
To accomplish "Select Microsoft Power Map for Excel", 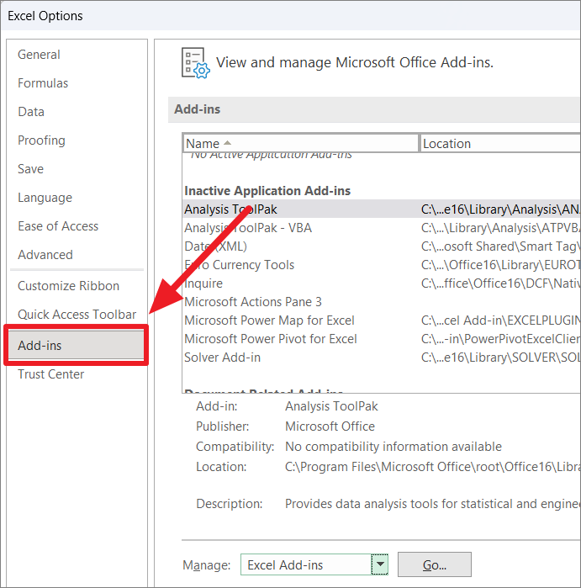I will (382, 320).
